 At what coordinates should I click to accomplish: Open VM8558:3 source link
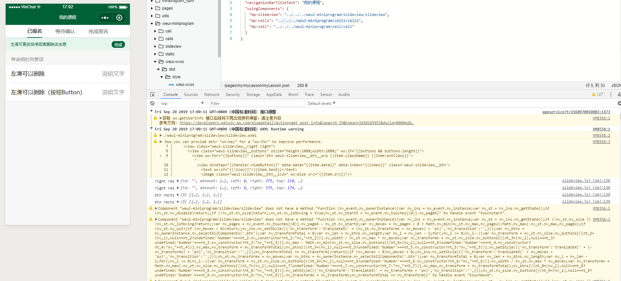pos(601,142)
